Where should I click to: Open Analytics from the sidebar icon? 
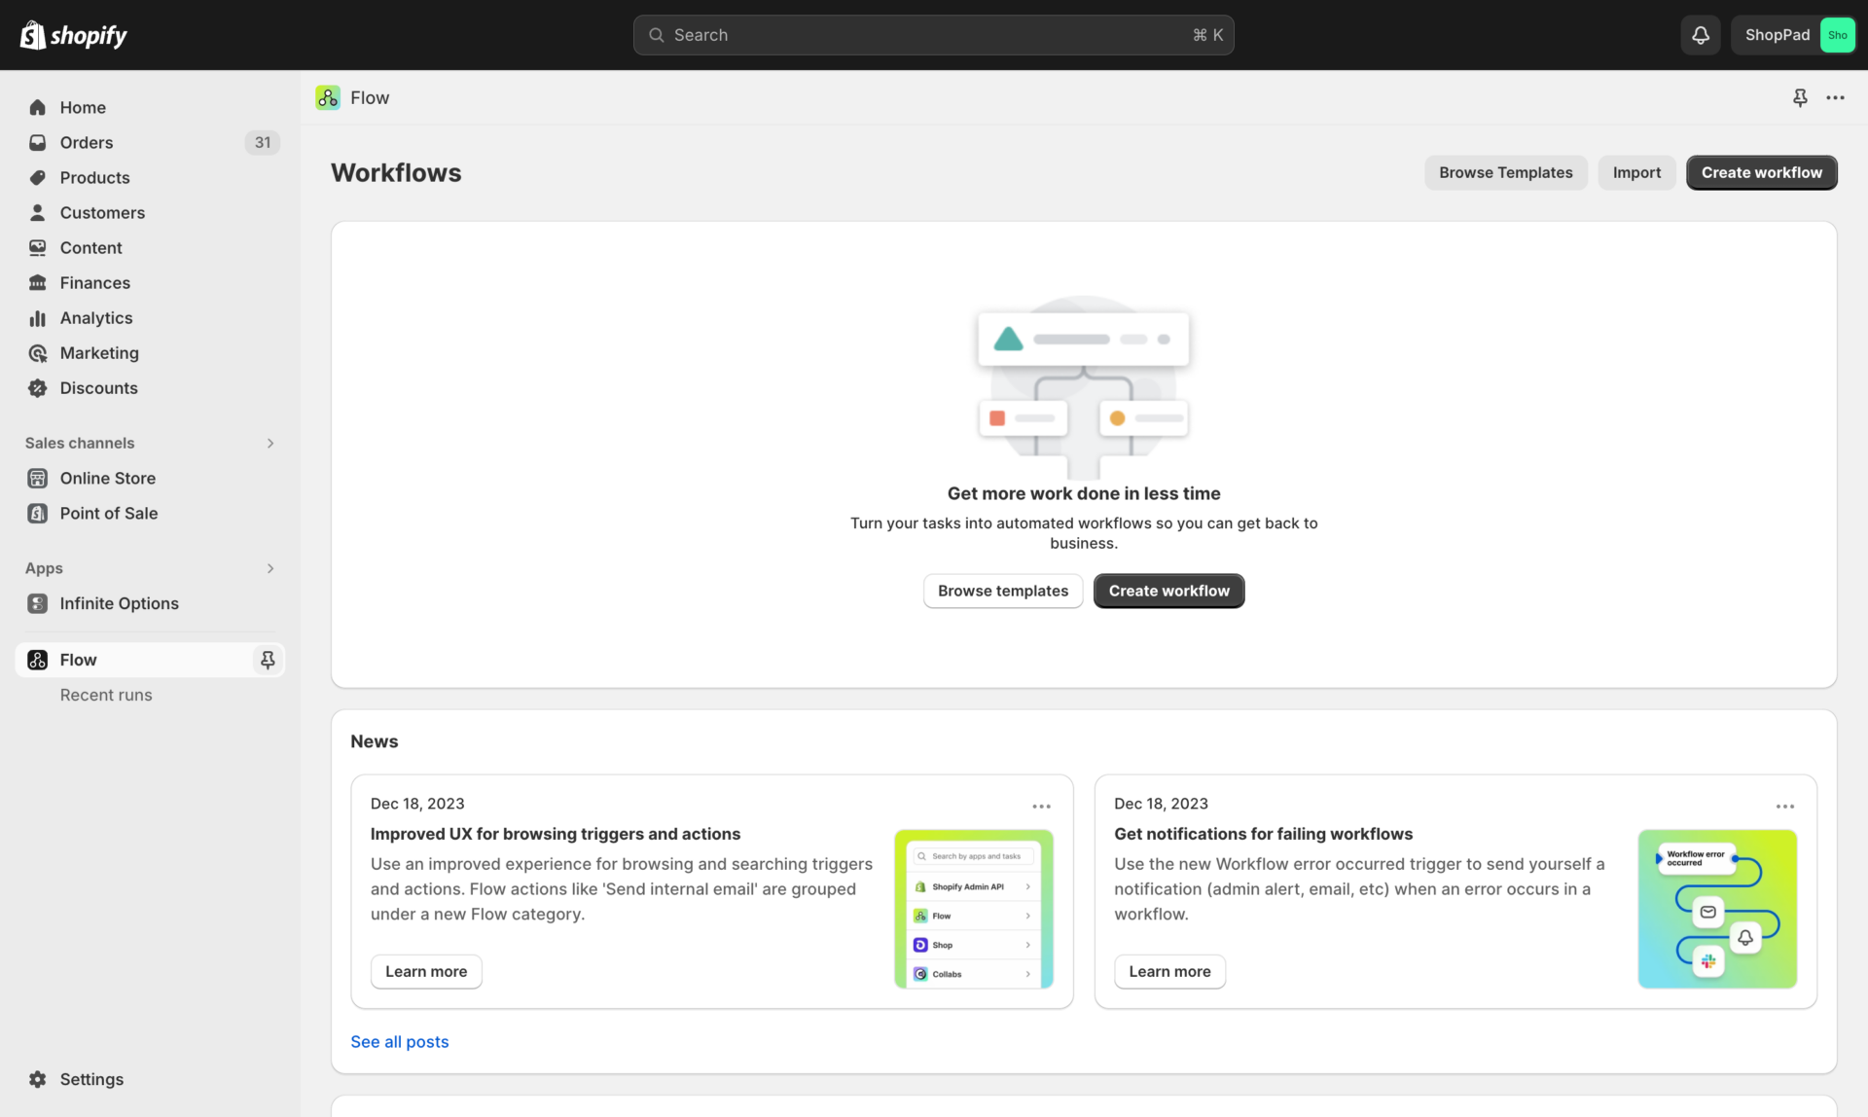pos(37,317)
